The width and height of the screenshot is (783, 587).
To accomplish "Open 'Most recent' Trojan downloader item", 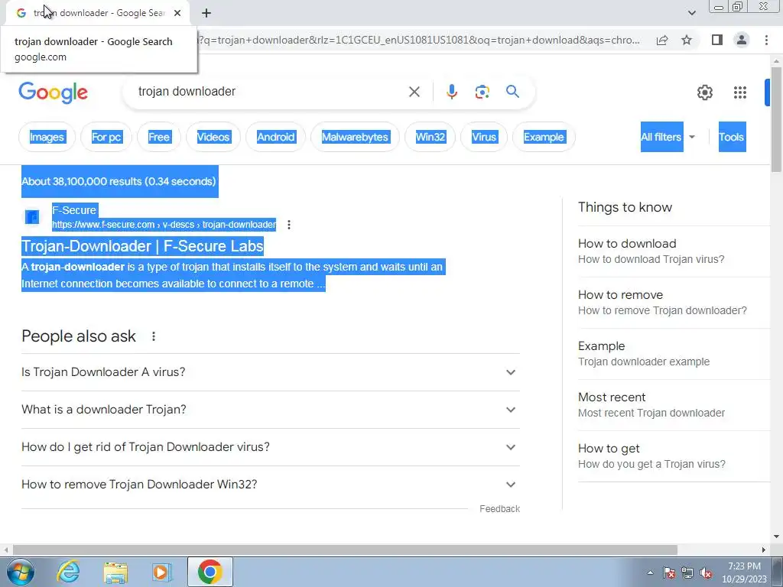I will pyautogui.click(x=674, y=405).
